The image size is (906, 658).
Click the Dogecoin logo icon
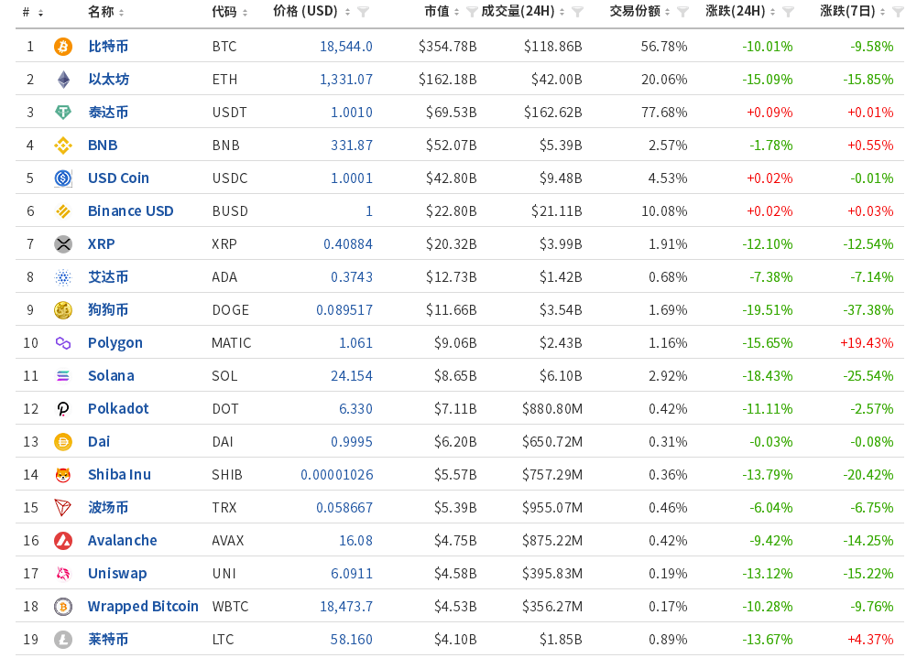point(62,309)
